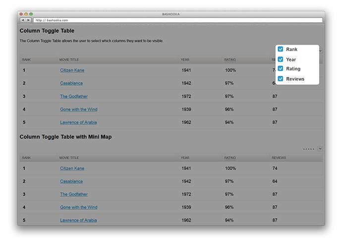Open column toggle dropdown of Mini Map table
The width and height of the screenshot is (342, 241).
320,148
